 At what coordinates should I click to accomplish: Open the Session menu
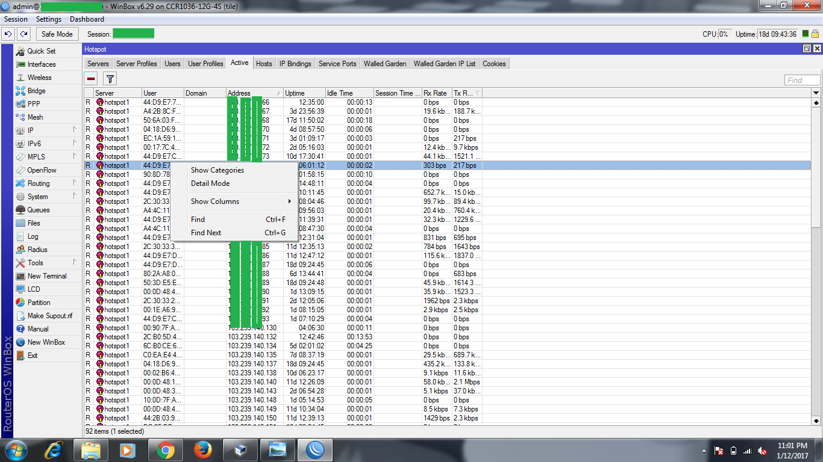point(16,19)
